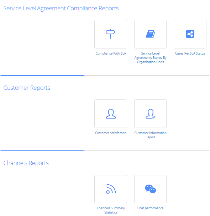Click the Channels Summary Statistics label

click(x=111, y=210)
